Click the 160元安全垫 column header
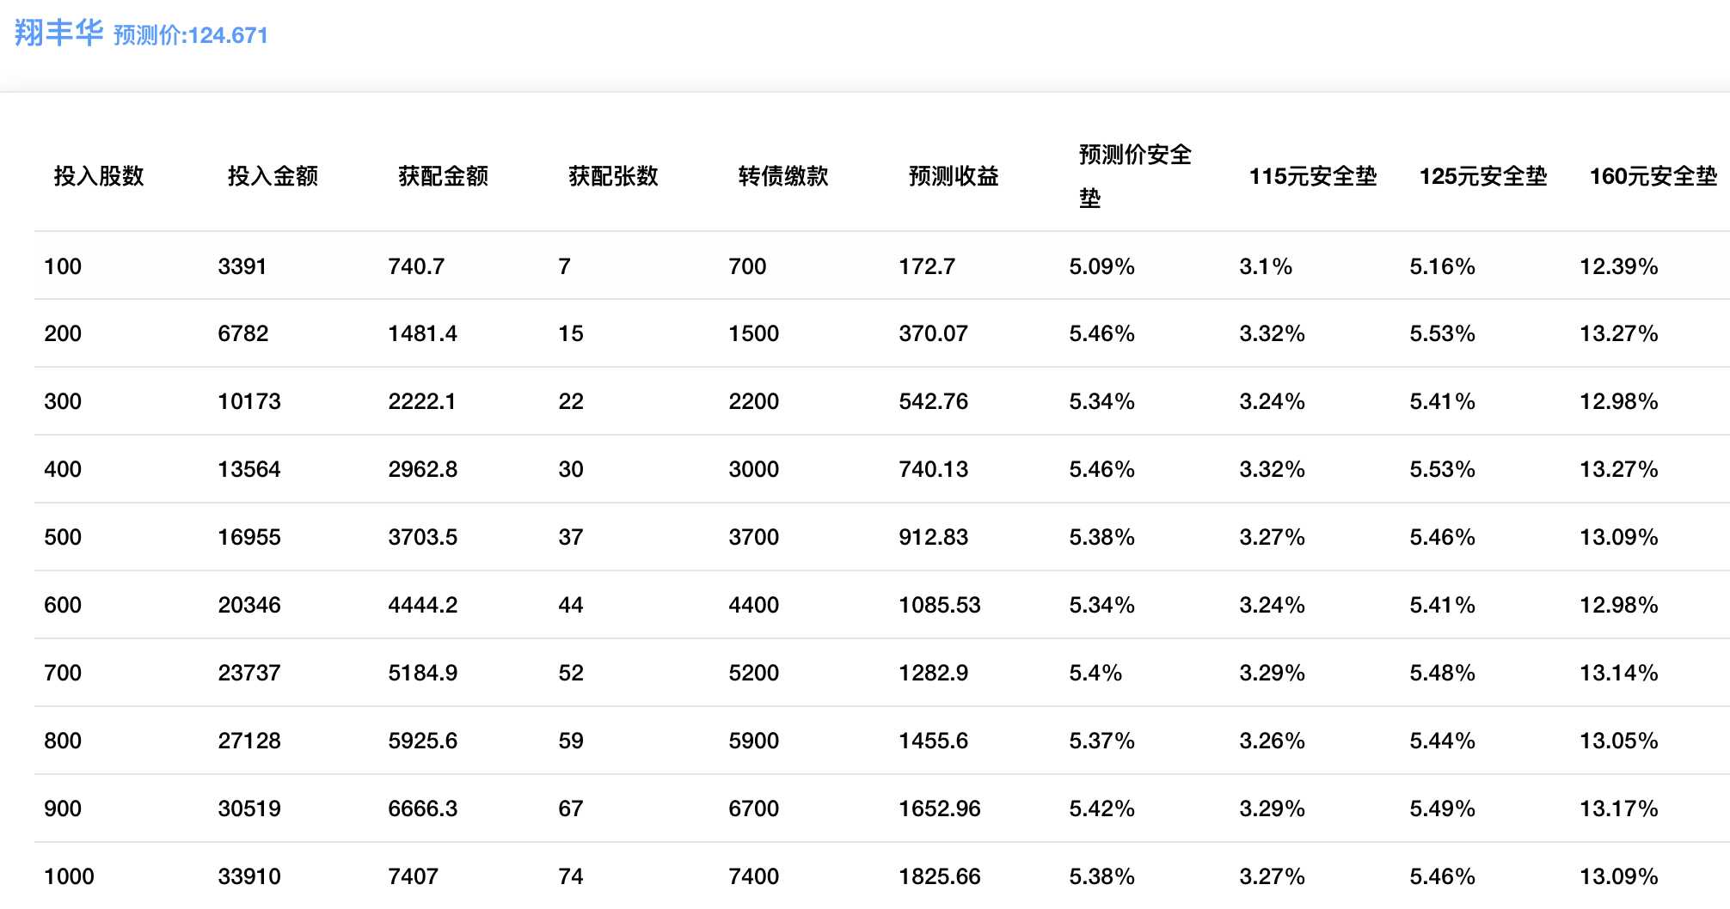 (x=1653, y=176)
